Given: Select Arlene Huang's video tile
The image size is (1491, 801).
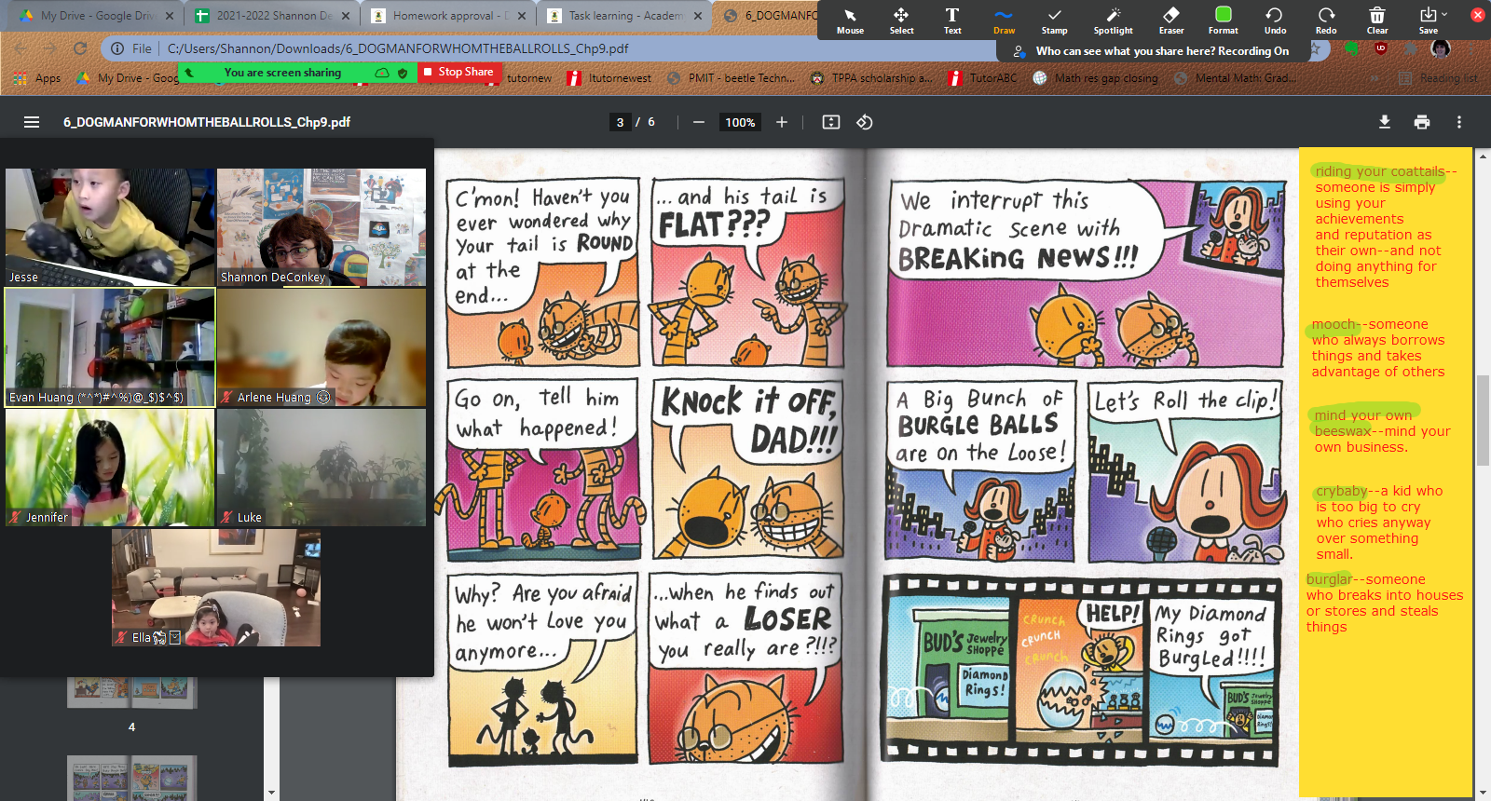Looking at the screenshot, I should tap(321, 346).
